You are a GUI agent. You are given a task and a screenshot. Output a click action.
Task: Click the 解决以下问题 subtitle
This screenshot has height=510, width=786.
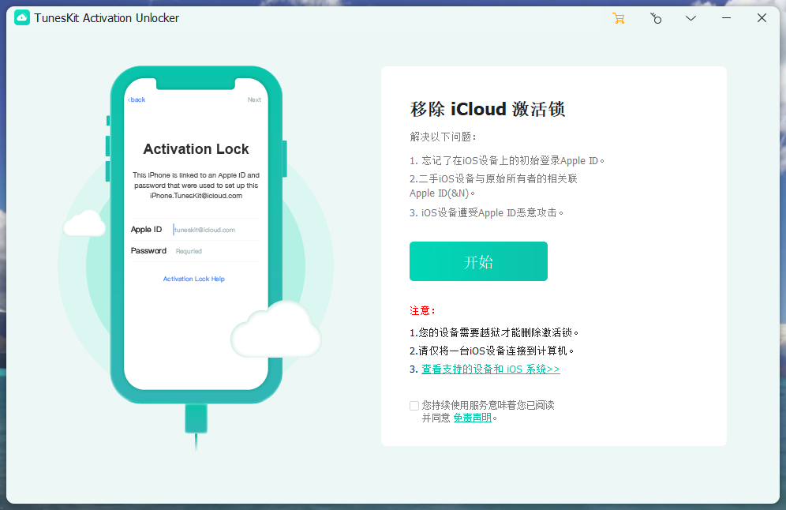click(443, 137)
